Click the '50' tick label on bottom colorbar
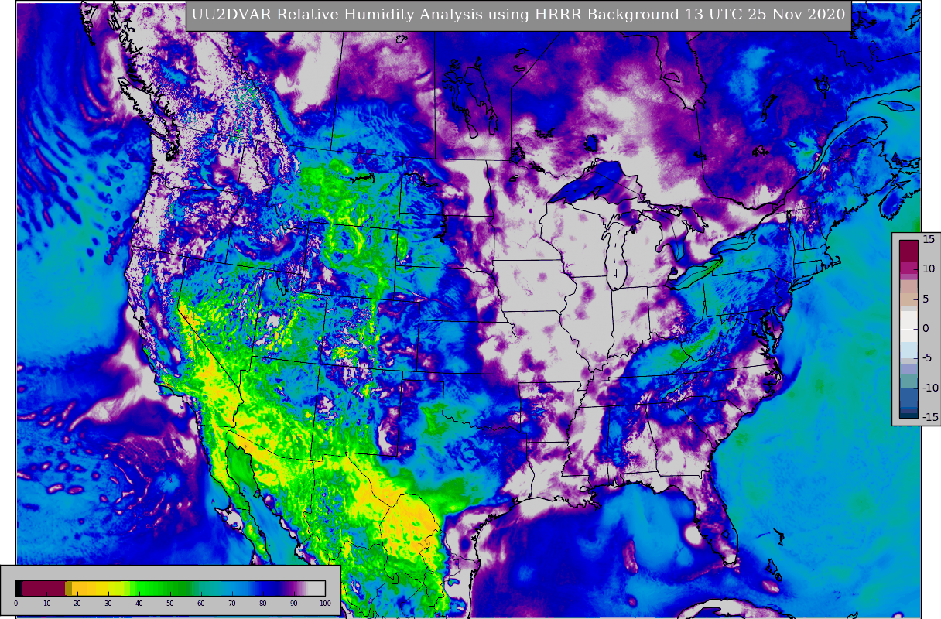Image resolution: width=941 pixels, height=619 pixels. 170,604
